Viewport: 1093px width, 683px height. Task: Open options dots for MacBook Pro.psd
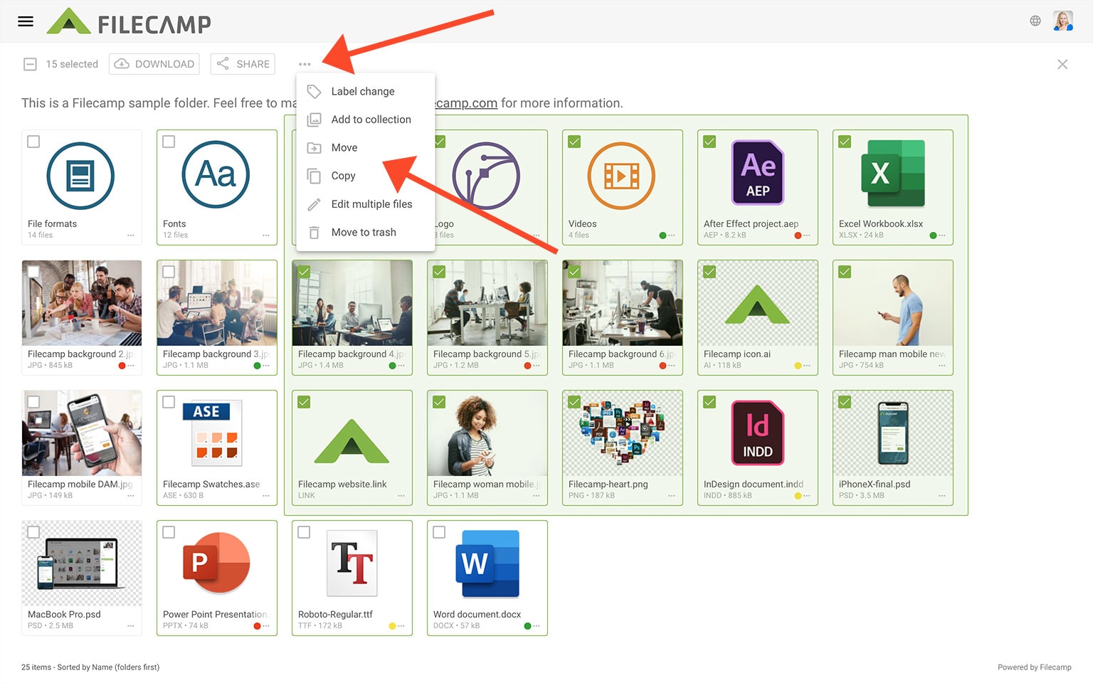[131, 626]
